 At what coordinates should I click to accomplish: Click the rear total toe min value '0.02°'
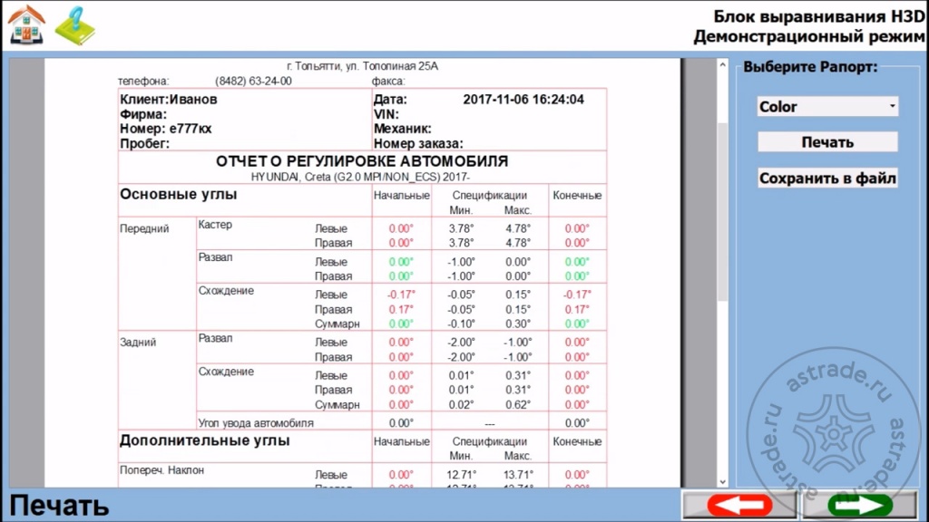pyautogui.click(x=461, y=405)
